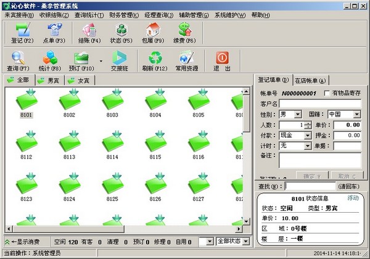Select locker icon 8125
Screen dimensions: 370x259
(112, 187)
